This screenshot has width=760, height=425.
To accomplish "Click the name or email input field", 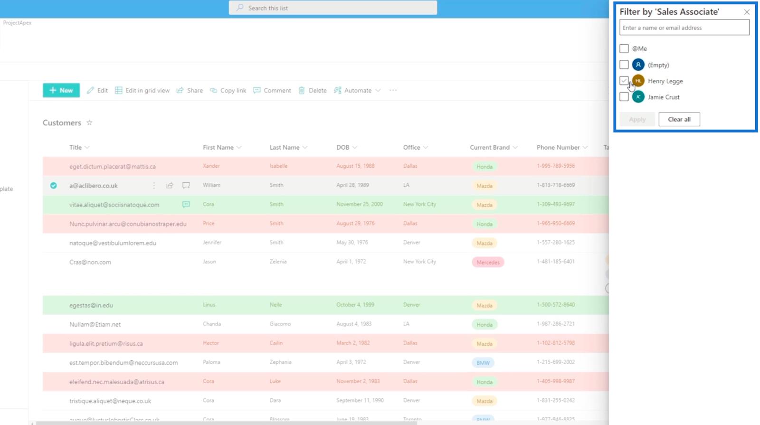I will coord(684,28).
